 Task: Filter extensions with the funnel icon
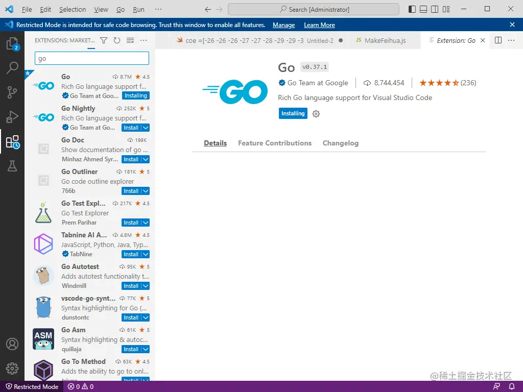pos(104,40)
